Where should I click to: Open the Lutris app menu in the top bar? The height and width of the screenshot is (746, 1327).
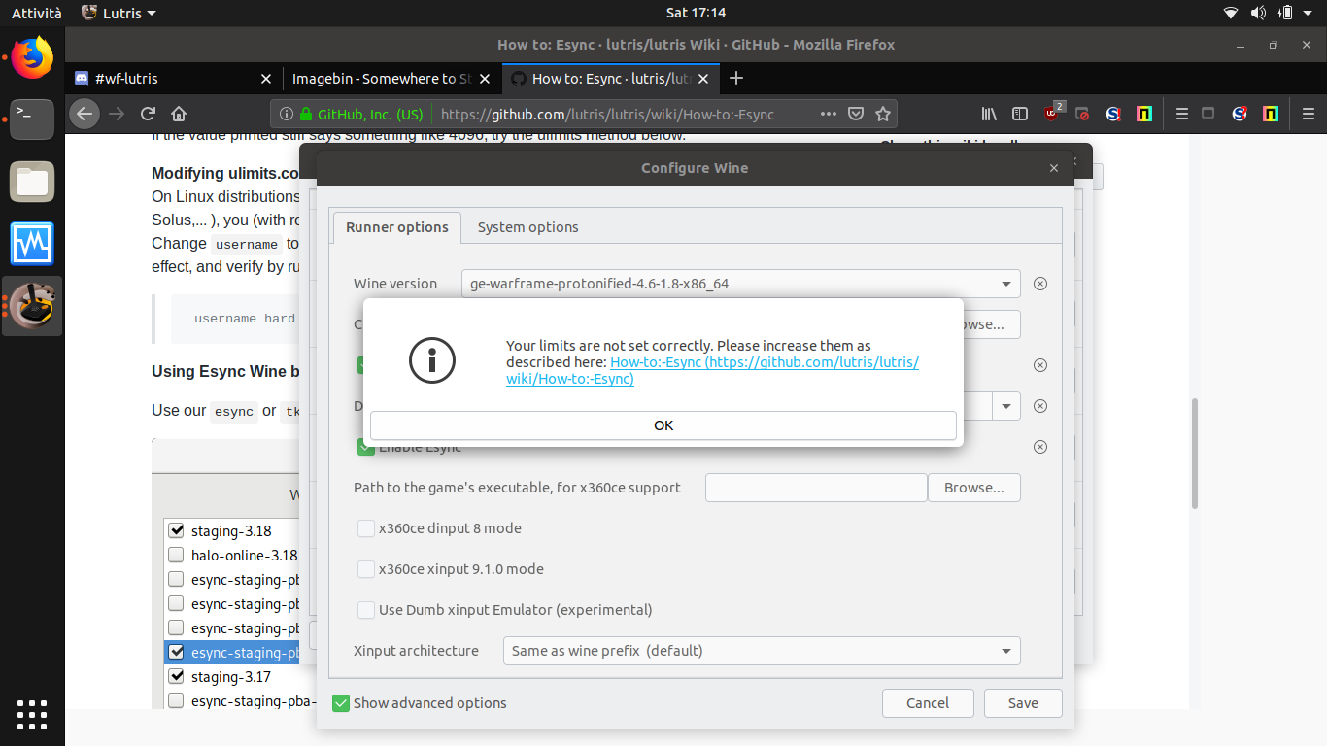click(119, 13)
